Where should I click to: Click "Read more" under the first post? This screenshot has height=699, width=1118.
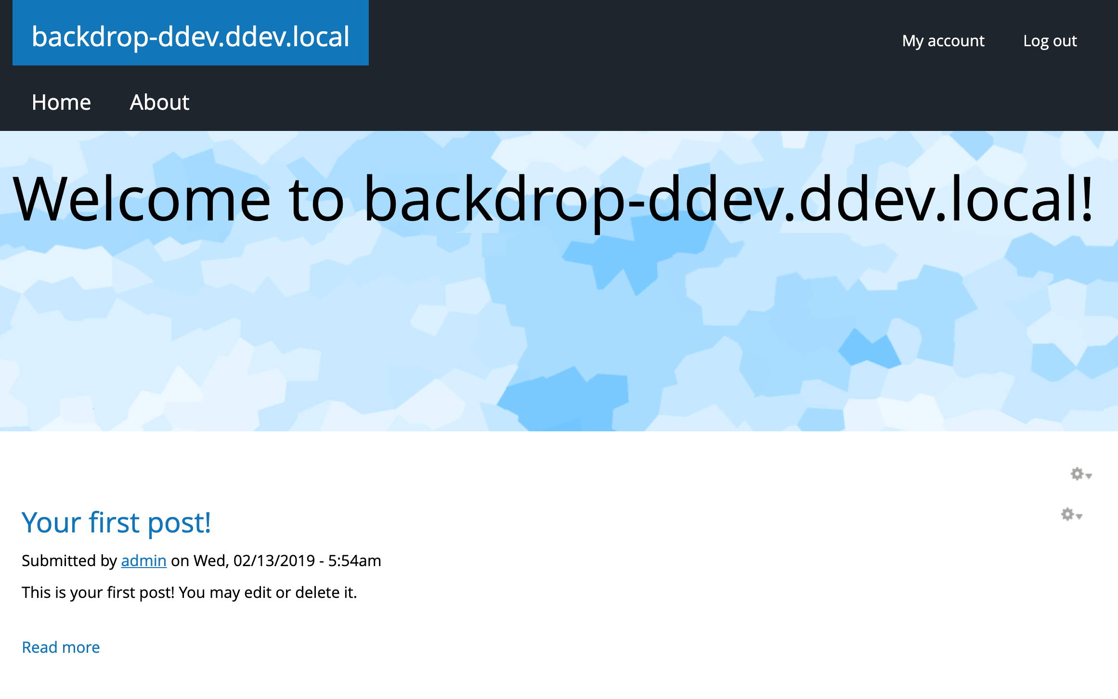61,647
